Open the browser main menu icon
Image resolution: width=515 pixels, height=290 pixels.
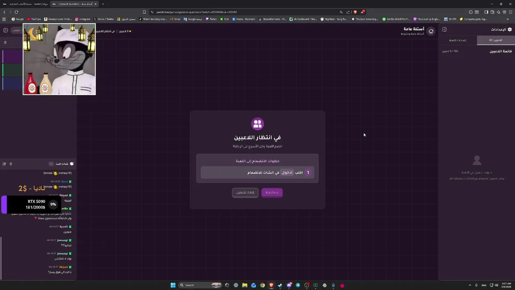[x=511, y=12]
